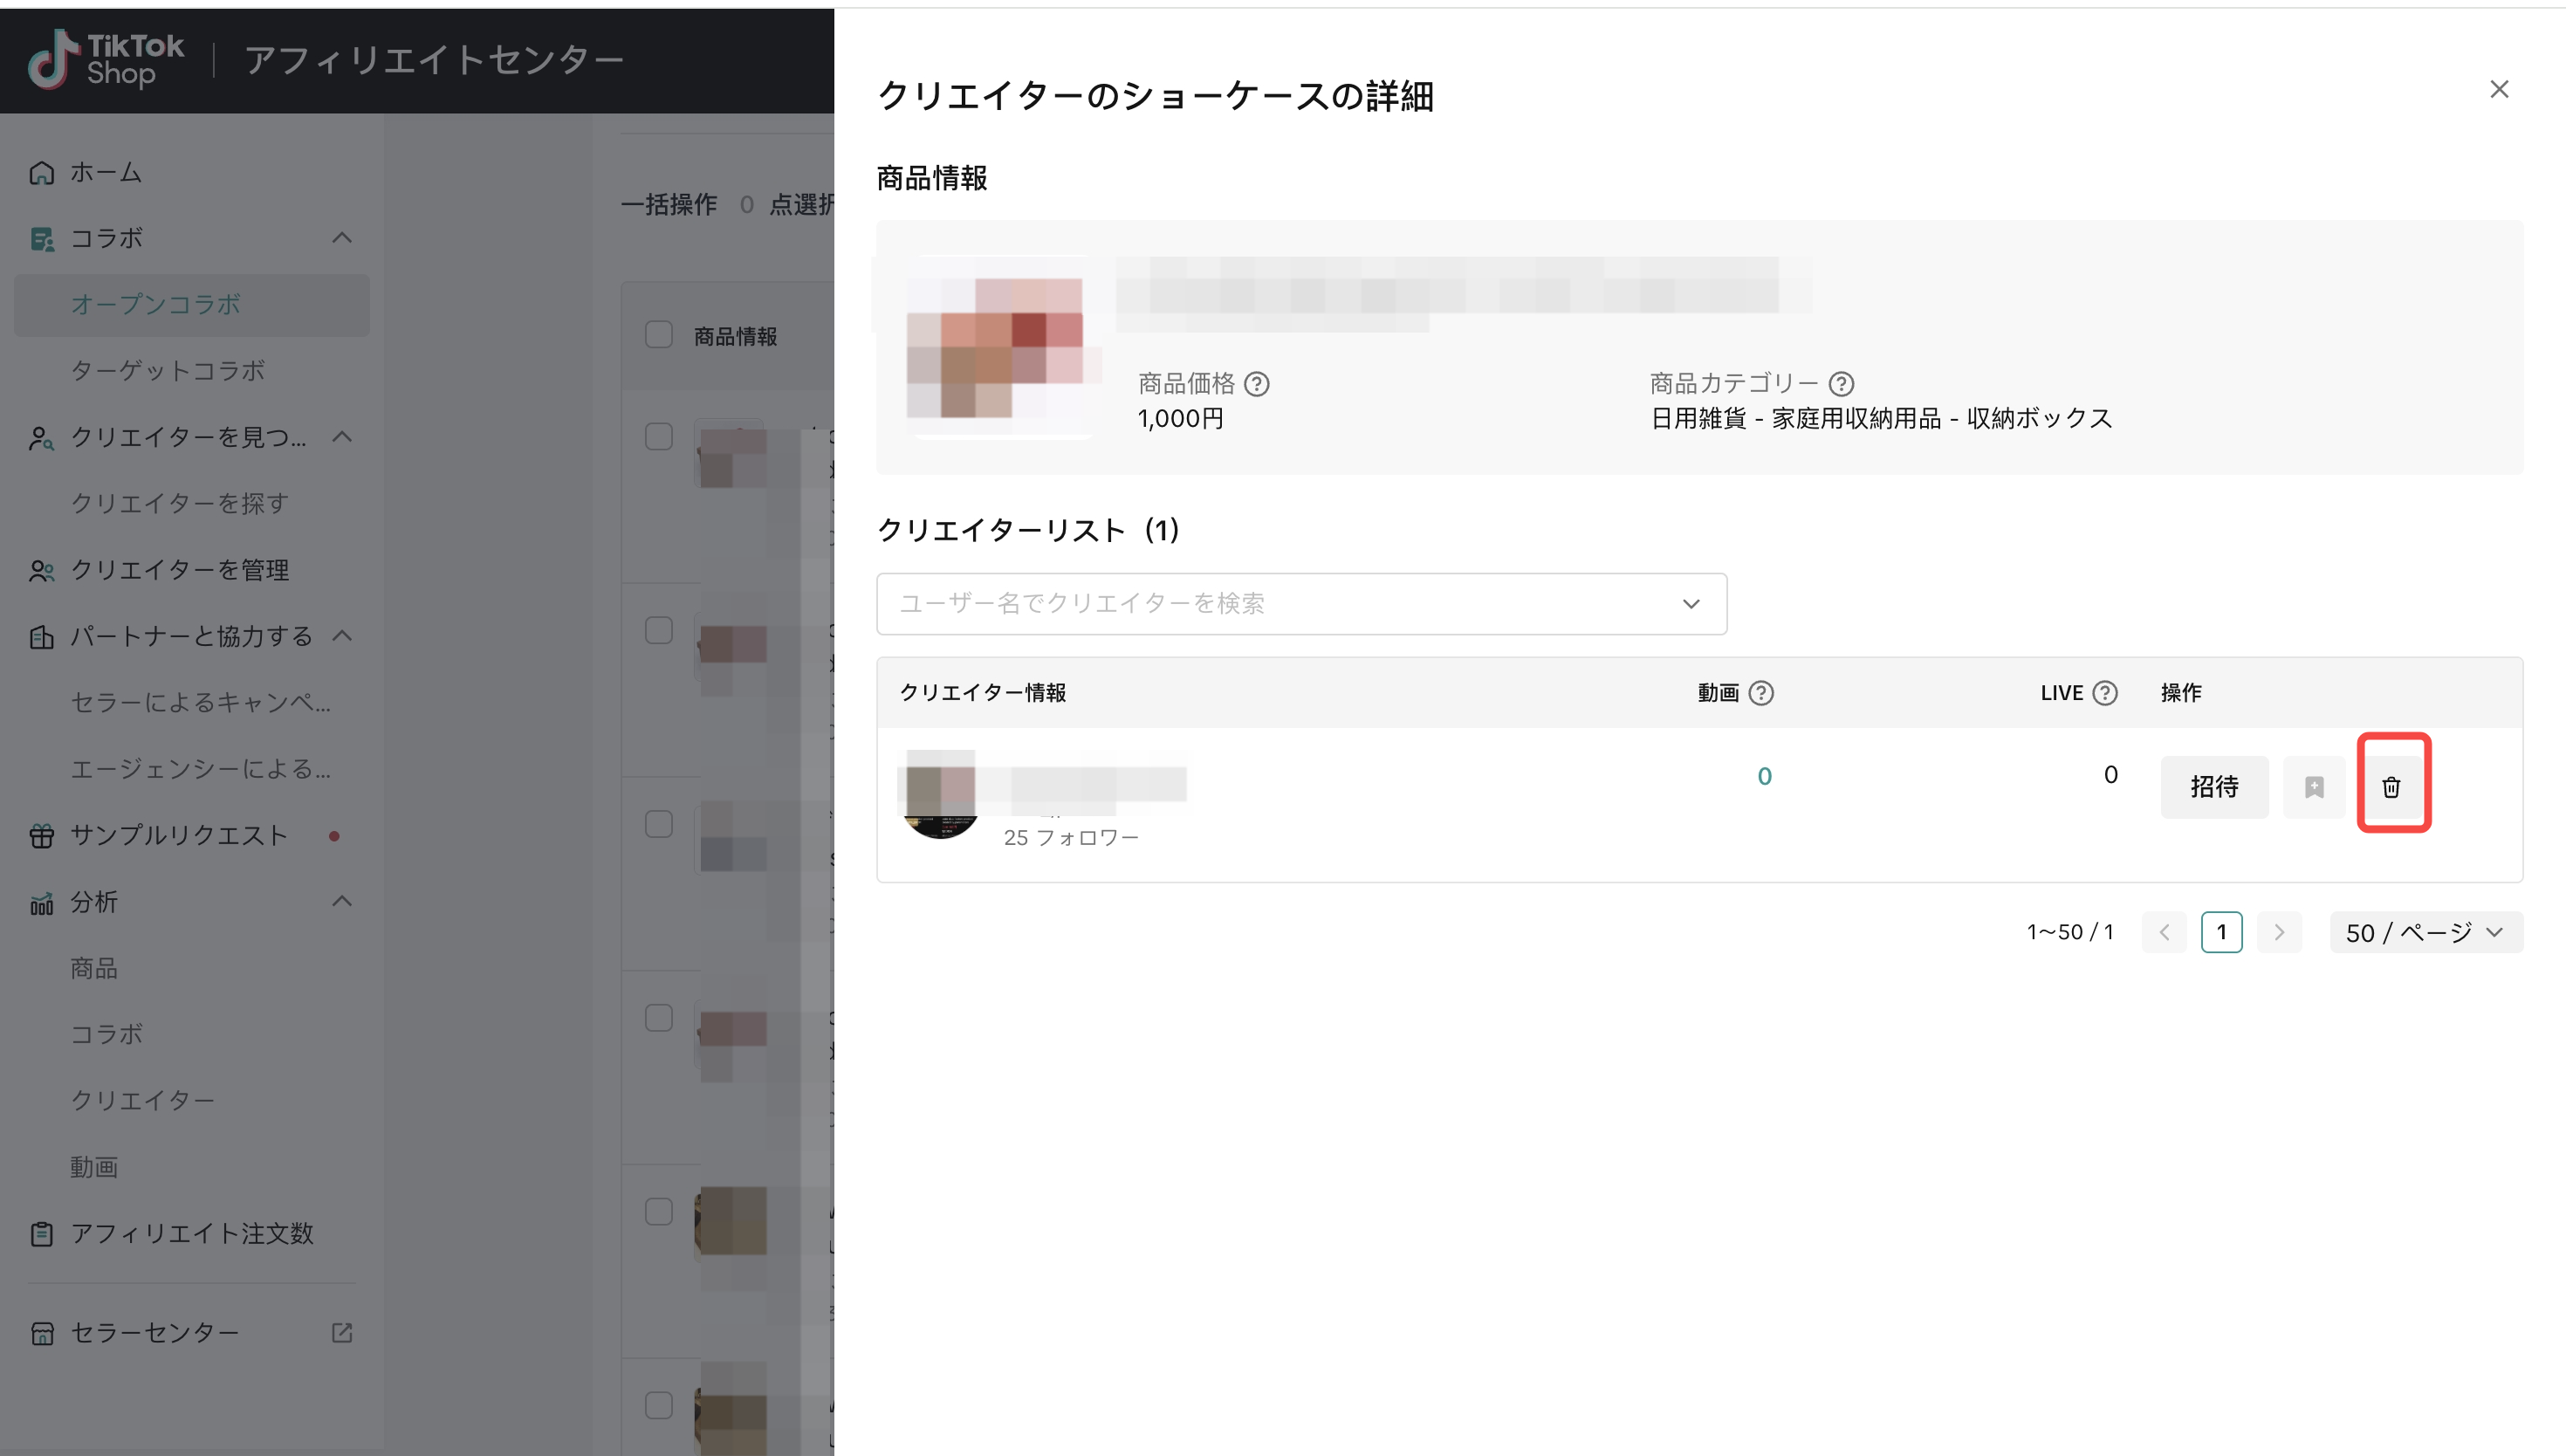Click pagination text 1~50 / 1

(2070, 932)
